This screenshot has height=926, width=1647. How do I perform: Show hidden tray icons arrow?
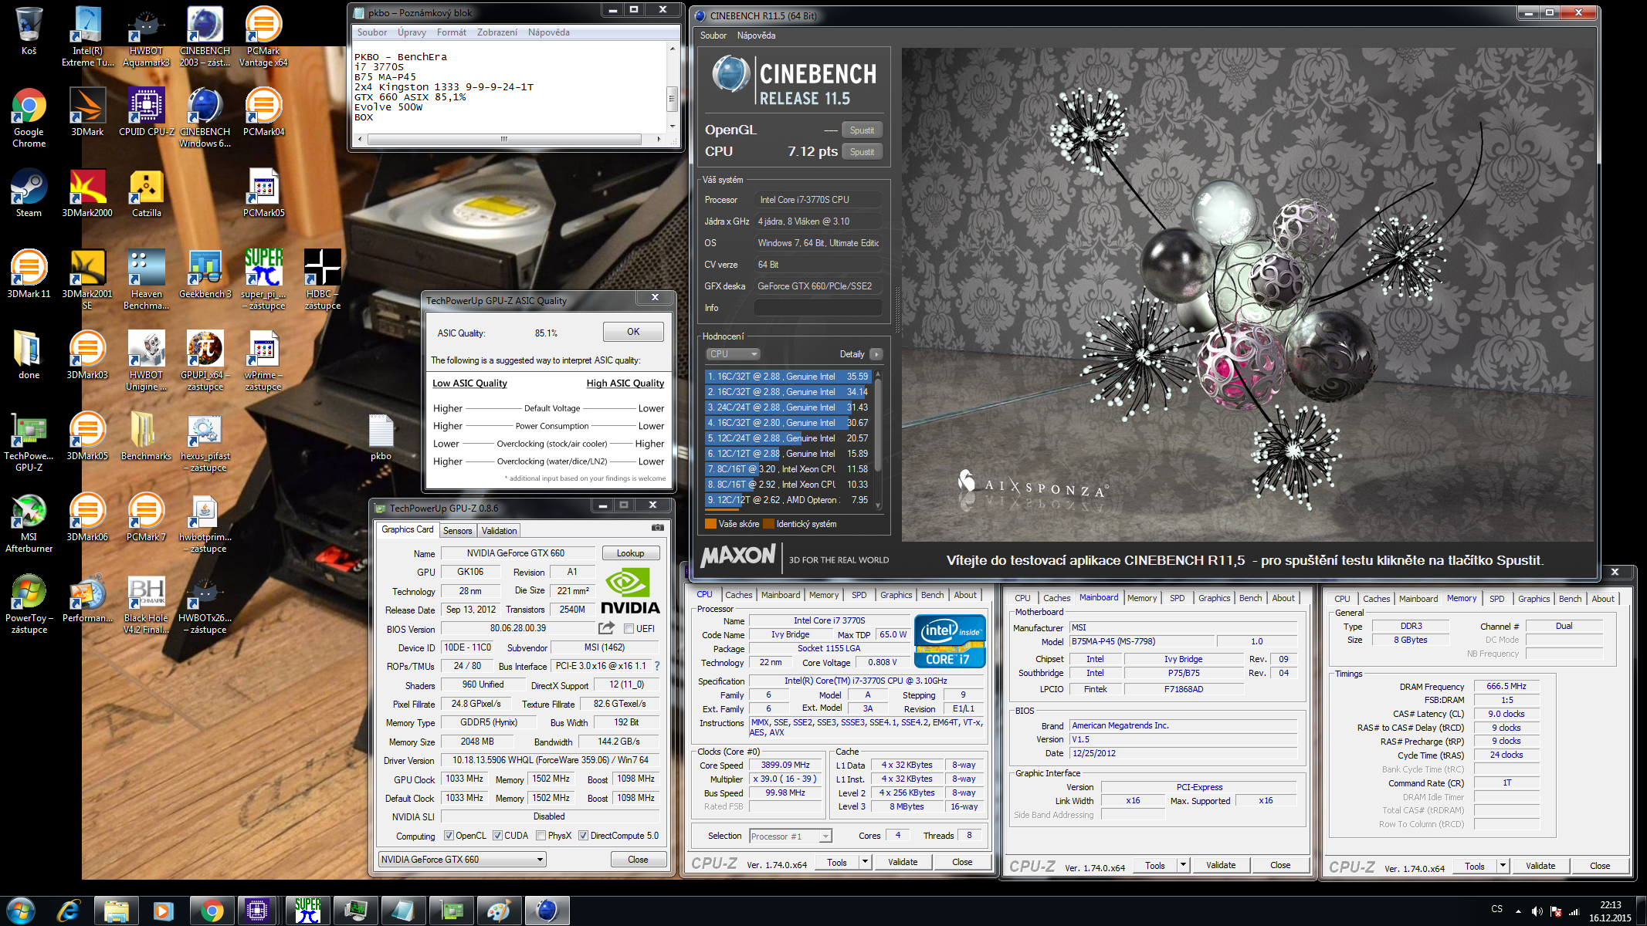[1518, 911]
